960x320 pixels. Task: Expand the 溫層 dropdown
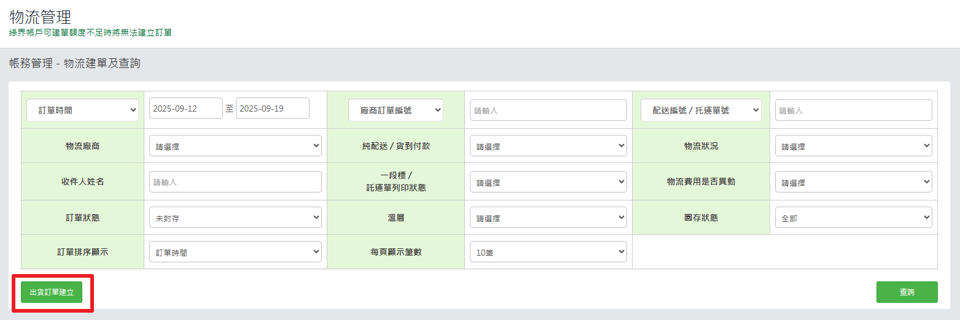[x=548, y=218]
